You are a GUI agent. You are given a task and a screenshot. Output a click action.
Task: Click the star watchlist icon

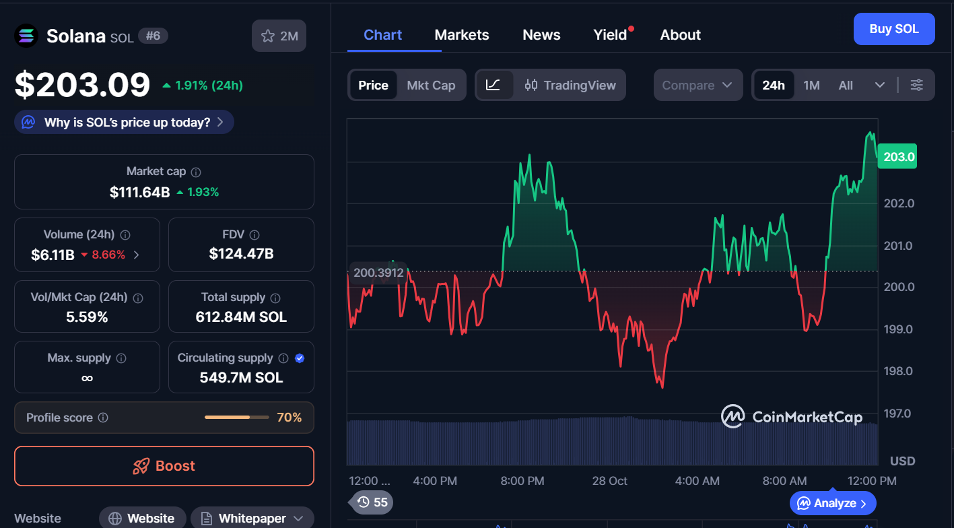pyautogui.click(x=269, y=36)
